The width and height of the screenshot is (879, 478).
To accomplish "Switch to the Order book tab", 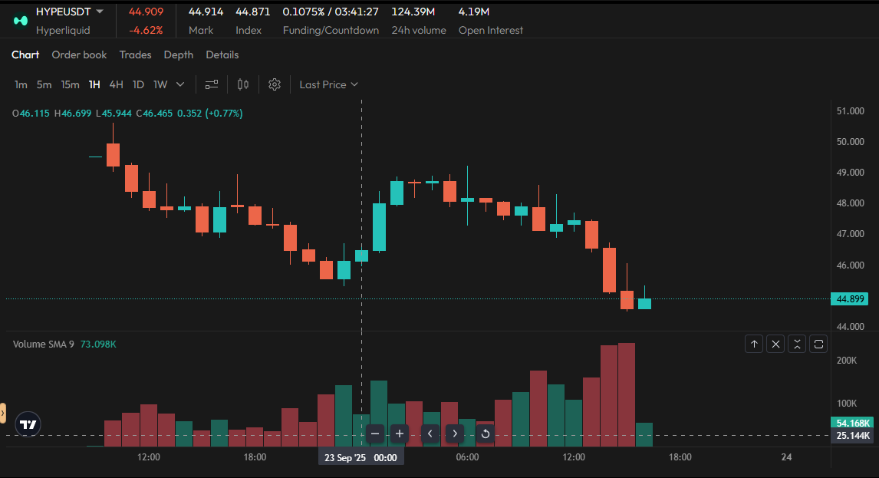I will (79, 54).
